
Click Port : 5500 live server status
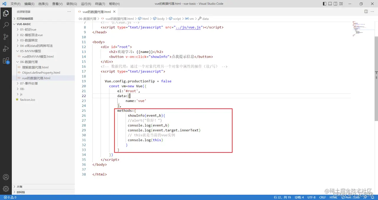(x=351, y=197)
